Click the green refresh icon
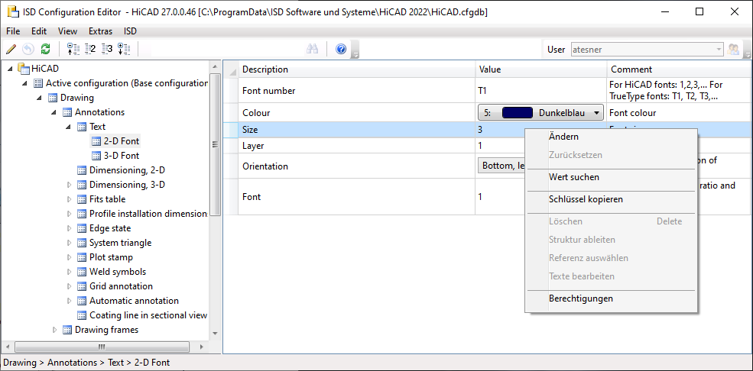Screen dimensions: 753x371 pos(46,48)
